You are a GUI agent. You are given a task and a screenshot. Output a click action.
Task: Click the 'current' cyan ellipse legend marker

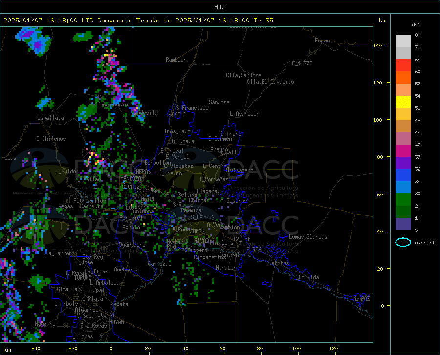tap(403, 242)
